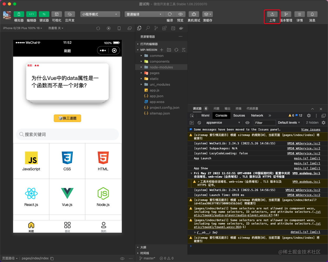Screen dimensions: 328x262
Task: Click the preview (预览) eye icon
Action: (180, 14)
